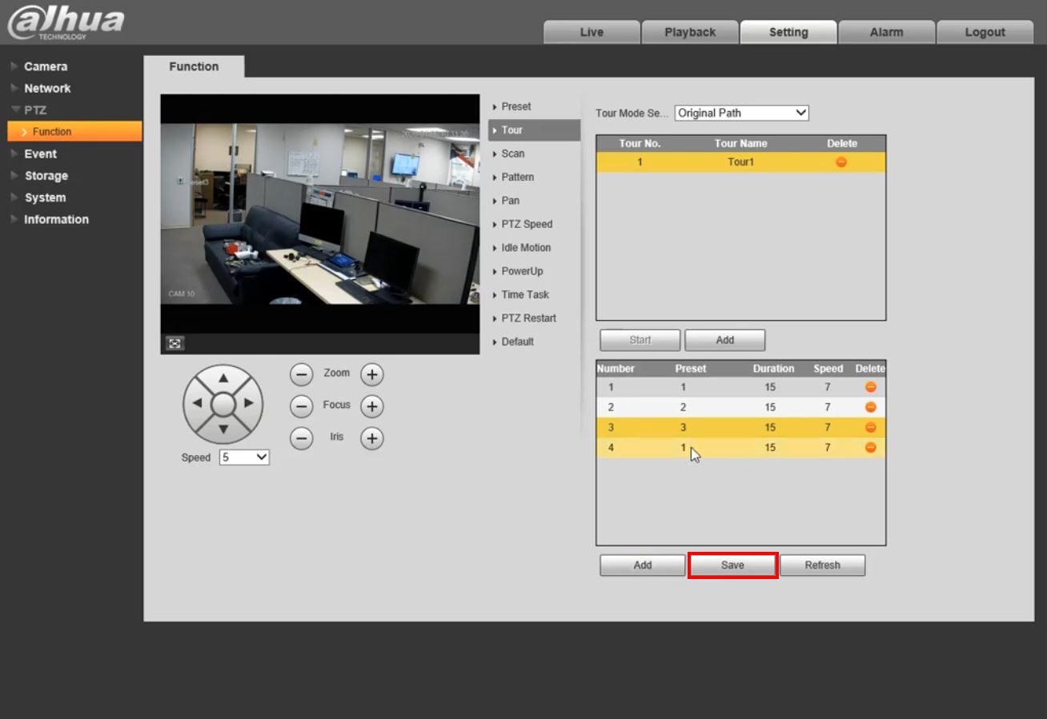Click the PTZ up arrow

tap(223, 378)
